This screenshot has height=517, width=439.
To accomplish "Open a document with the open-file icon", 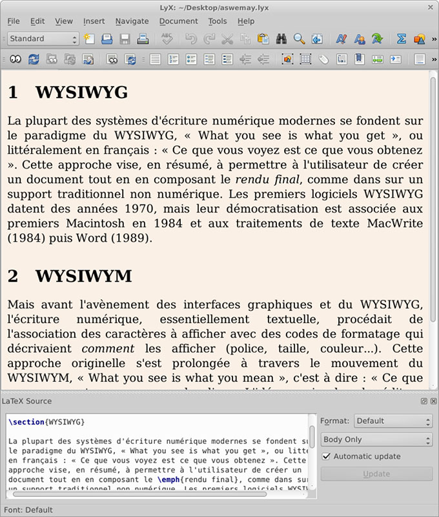I will click(107, 39).
